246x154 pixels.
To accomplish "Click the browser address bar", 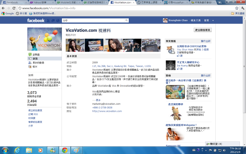I will [126, 8].
